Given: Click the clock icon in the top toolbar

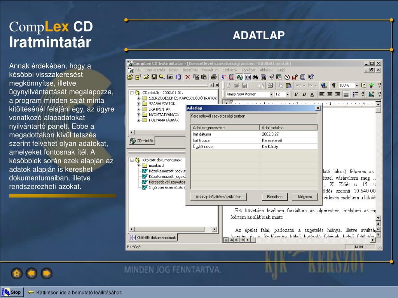Looking at the screenshot, I should [287, 77].
